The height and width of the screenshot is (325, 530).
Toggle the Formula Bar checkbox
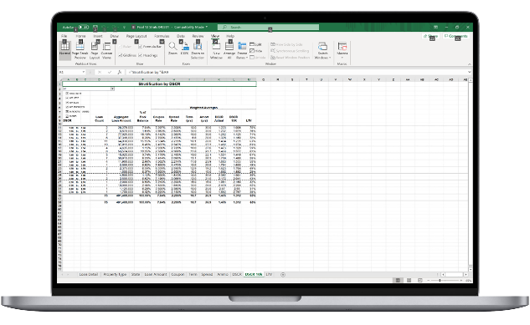click(x=151, y=47)
